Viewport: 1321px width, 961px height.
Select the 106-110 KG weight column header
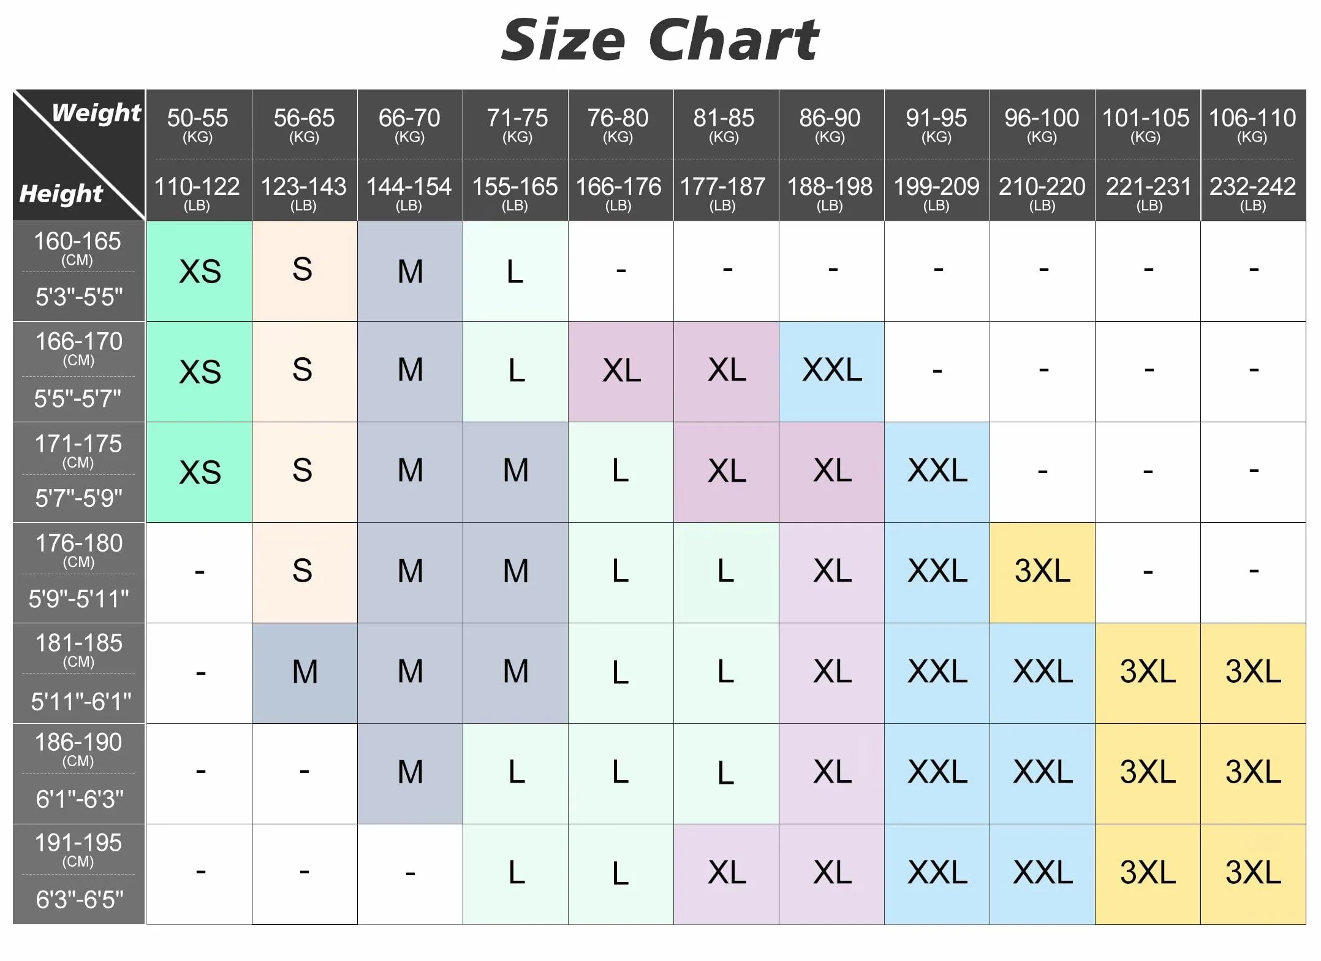pyautogui.click(x=1254, y=155)
